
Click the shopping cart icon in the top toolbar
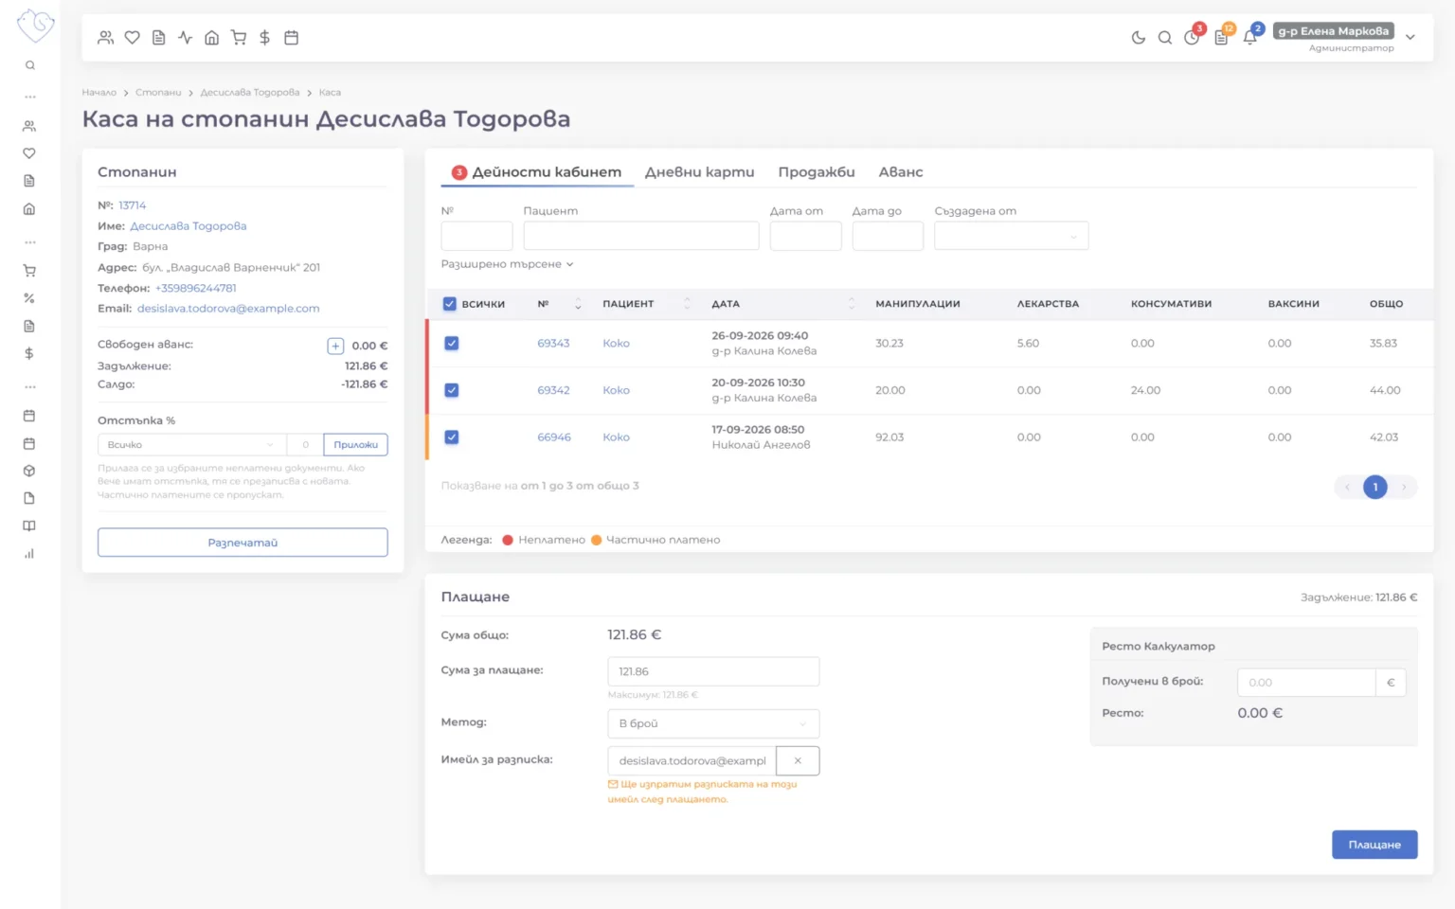pyautogui.click(x=239, y=38)
